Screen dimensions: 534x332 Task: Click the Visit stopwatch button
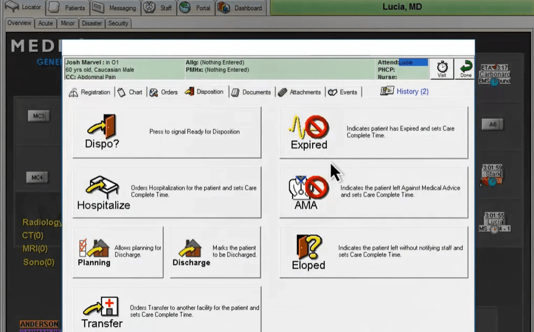click(441, 69)
